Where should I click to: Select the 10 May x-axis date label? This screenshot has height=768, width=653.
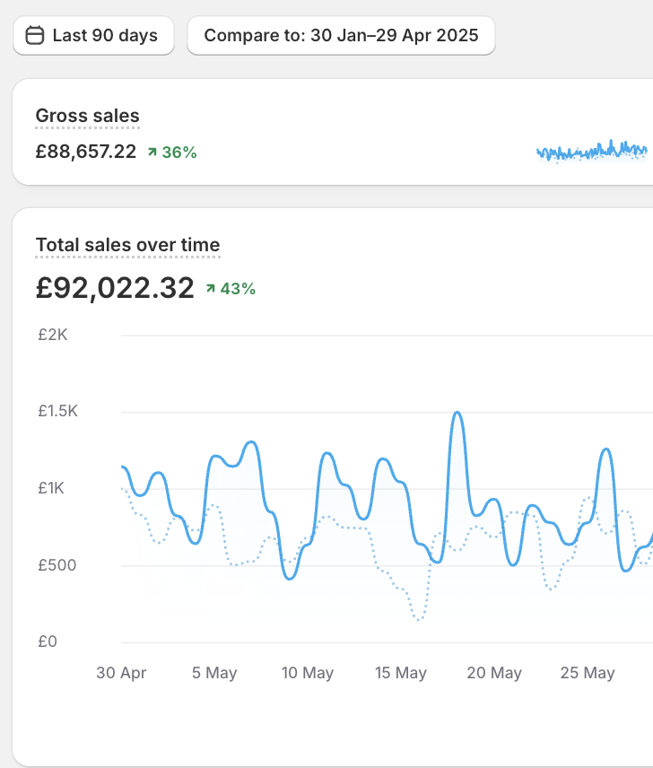tap(308, 673)
